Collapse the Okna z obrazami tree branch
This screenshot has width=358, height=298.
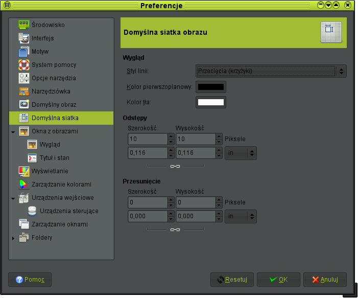(x=13, y=131)
